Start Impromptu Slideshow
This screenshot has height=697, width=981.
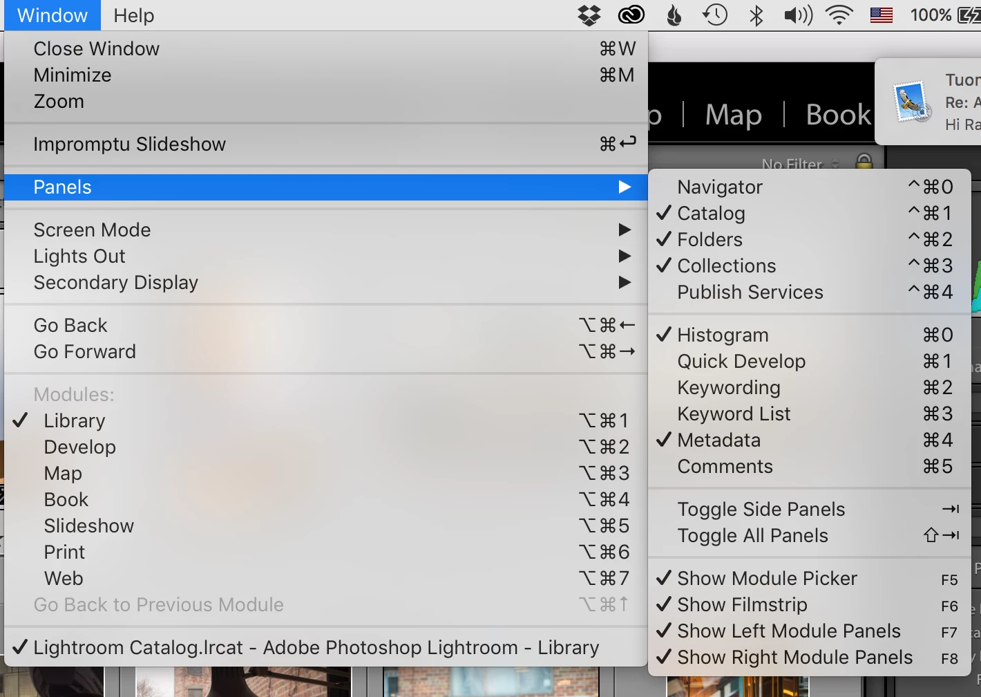point(326,144)
